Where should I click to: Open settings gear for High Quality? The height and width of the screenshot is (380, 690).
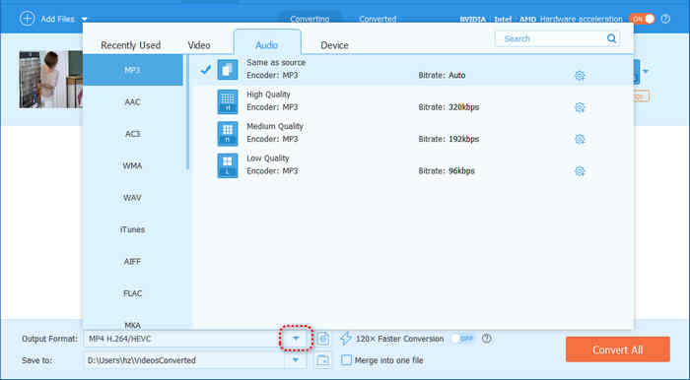coord(580,107)
